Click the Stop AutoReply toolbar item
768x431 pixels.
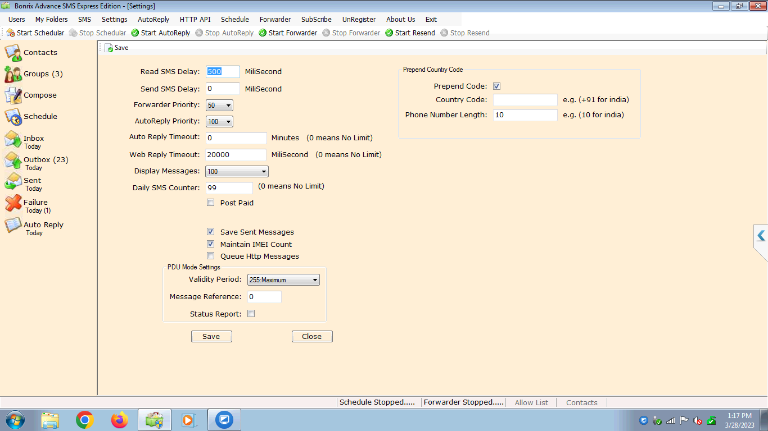[224, 33]
